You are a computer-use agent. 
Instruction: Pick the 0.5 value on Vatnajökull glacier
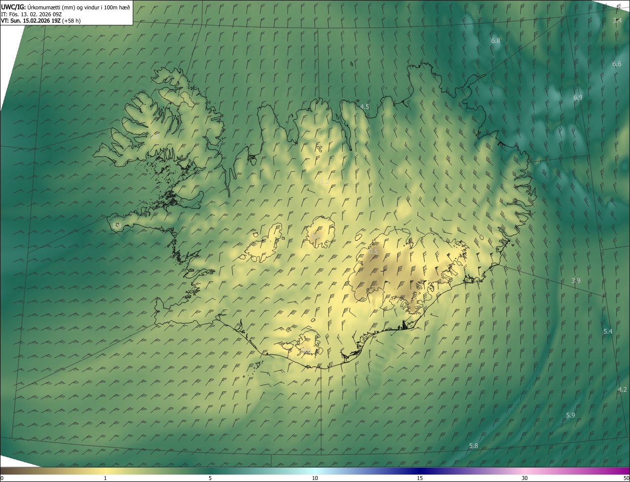coord(373,251)
